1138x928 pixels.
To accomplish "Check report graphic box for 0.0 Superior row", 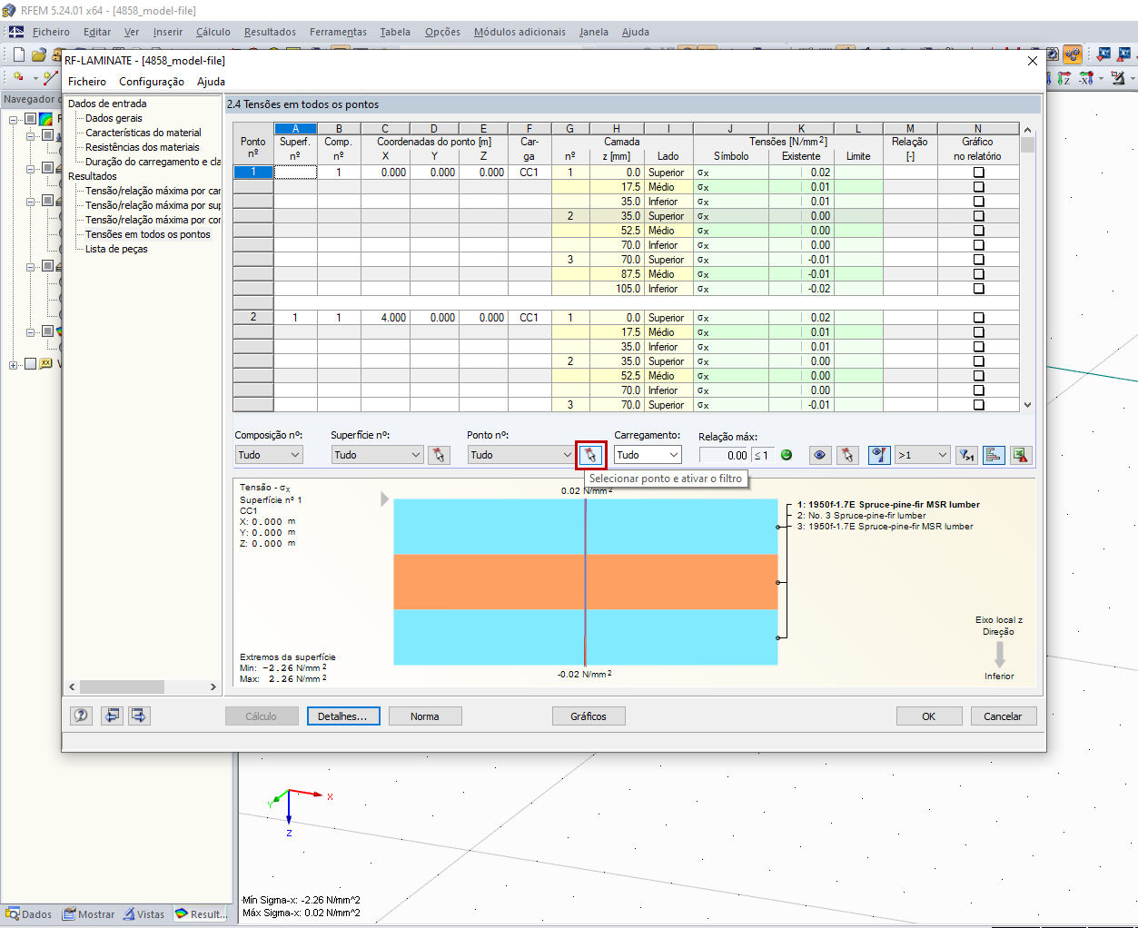I will click(978, 173).
